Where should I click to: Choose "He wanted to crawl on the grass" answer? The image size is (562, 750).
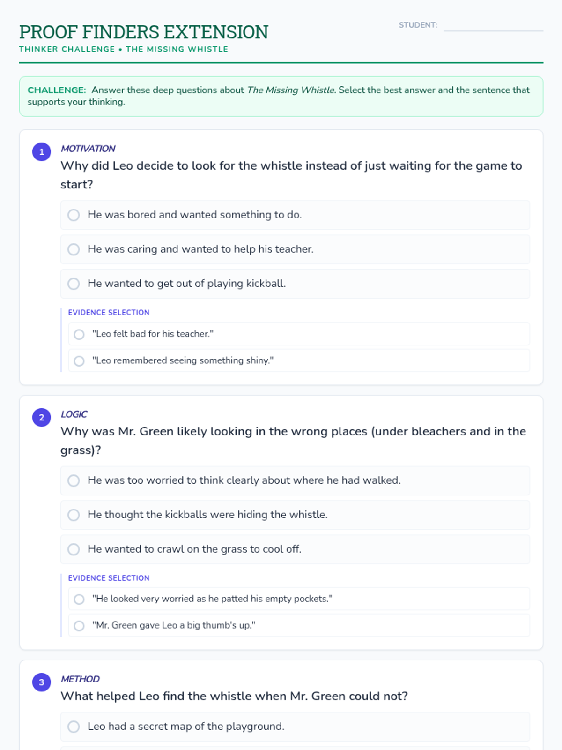74,549
